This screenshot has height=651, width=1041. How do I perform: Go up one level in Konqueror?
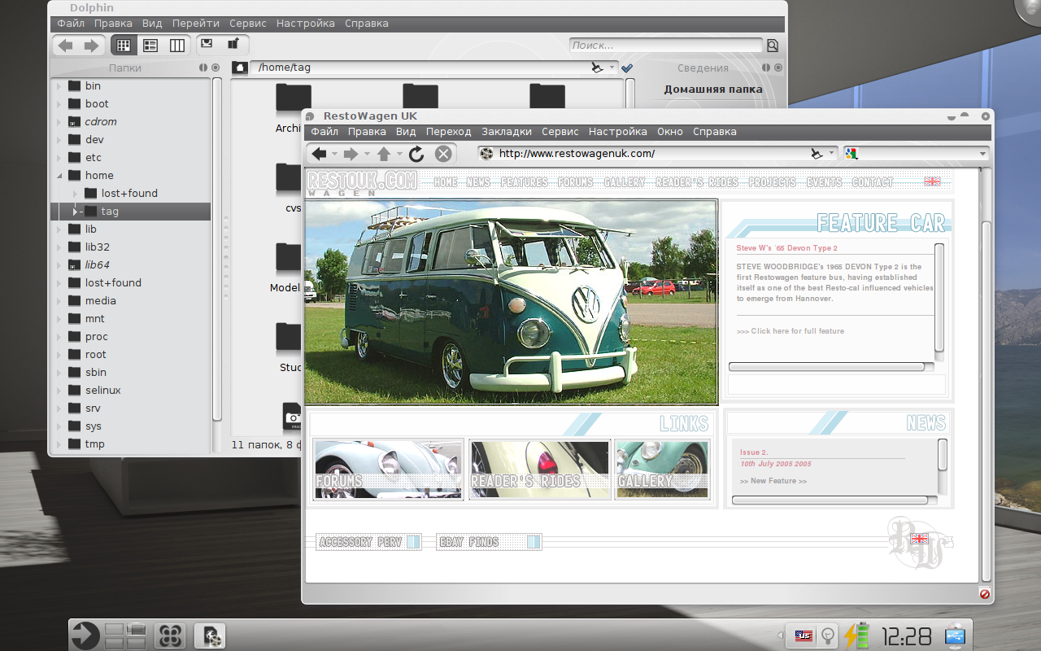click(384, 154)
